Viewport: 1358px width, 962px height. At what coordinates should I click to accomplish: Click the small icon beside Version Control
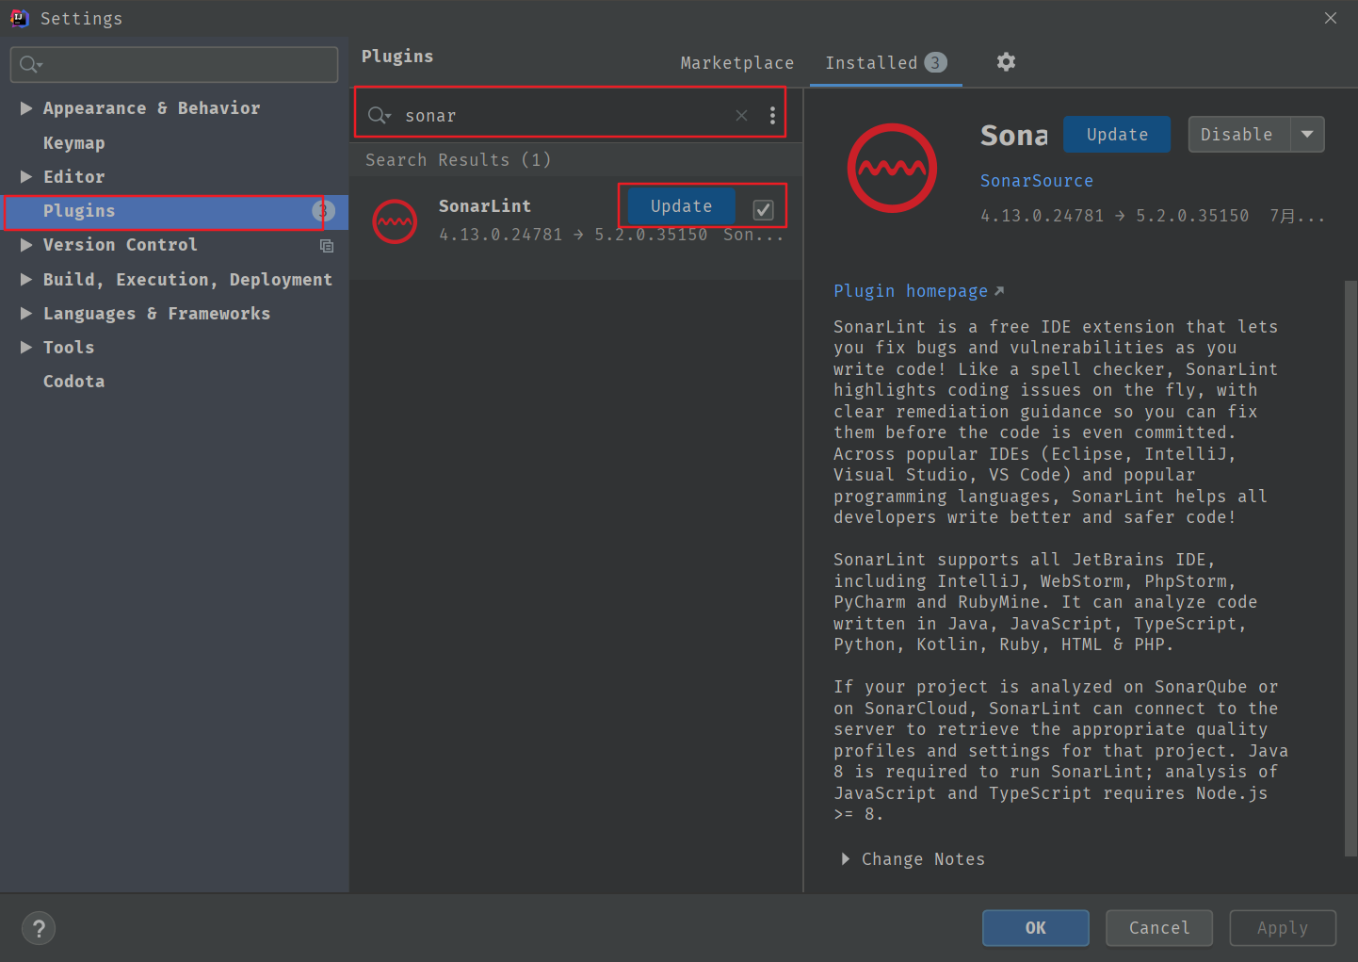[327, 246]
